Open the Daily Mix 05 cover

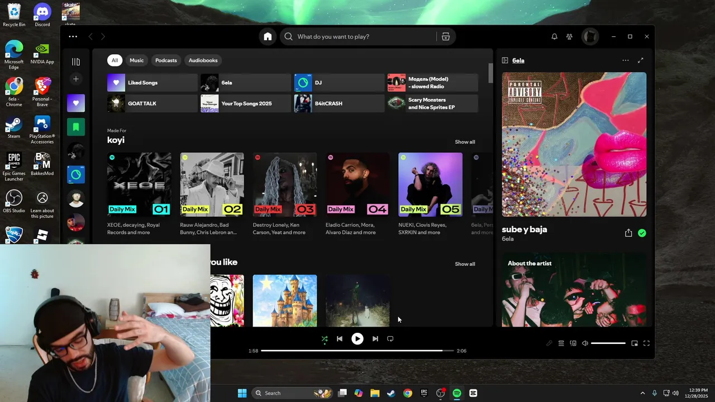pos(430,184)
